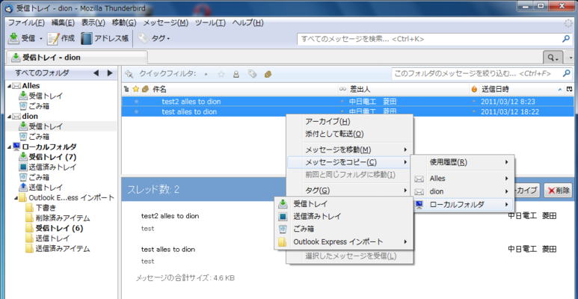The image size is (578, 299).
Task: Open the アドレス帳 address book
Action: [105, 38]
